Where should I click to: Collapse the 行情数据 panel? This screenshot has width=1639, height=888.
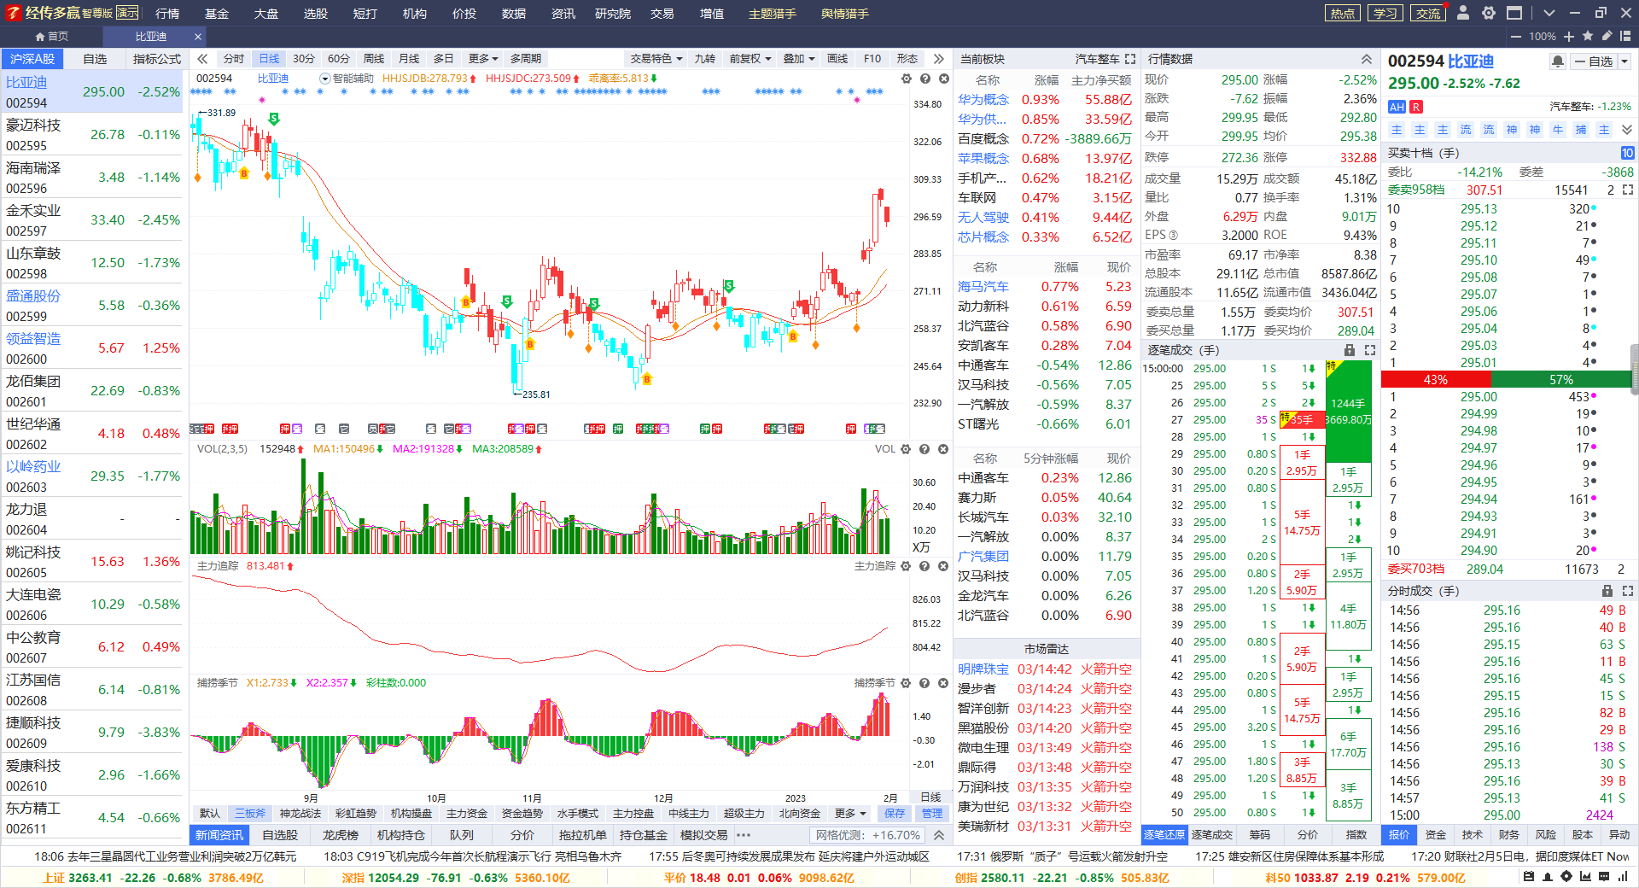tap(1367, 59)
